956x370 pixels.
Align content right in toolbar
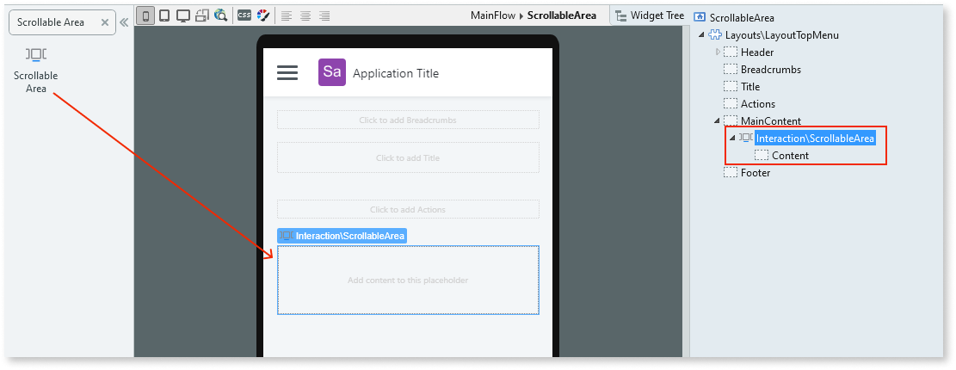coord(324,15)
